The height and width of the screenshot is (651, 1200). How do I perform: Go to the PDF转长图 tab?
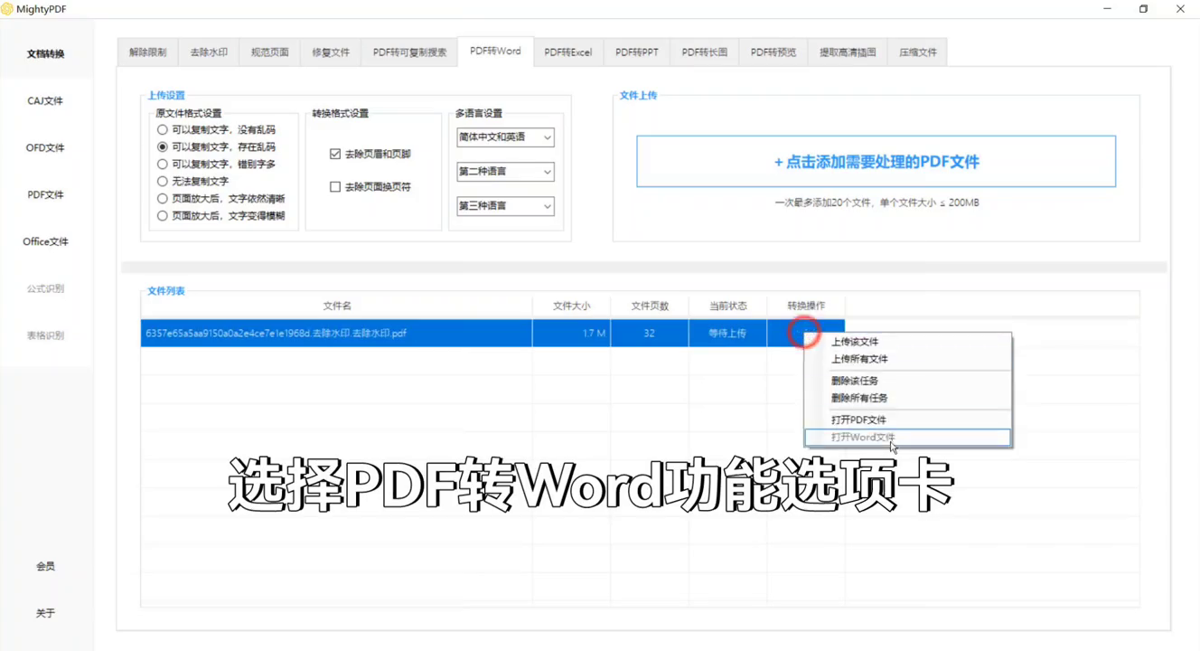click(x=705, y=52)
